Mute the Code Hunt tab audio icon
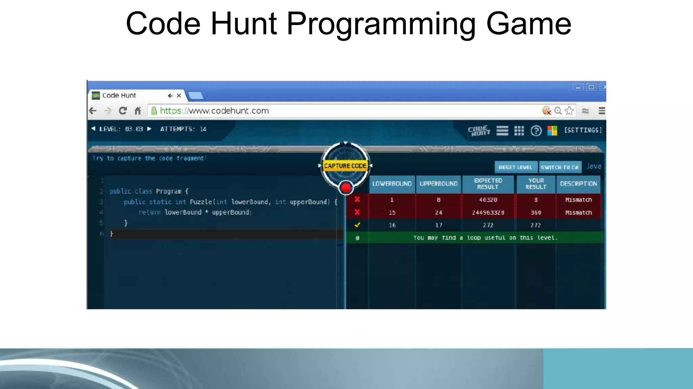Viewport: 693px width, 389px height. [170, 96]
